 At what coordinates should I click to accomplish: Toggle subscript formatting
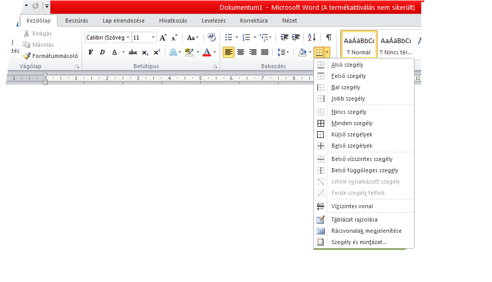[x=145, y=52]
